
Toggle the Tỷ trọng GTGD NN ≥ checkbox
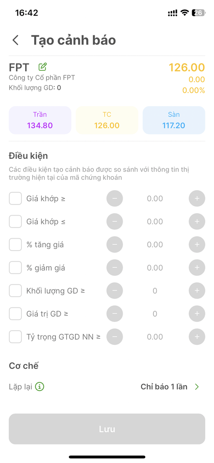[15, 337]
